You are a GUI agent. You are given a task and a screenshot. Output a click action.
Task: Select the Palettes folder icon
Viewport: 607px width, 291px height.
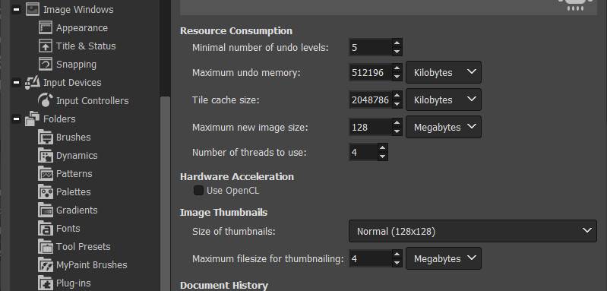[x=46, y=191]
